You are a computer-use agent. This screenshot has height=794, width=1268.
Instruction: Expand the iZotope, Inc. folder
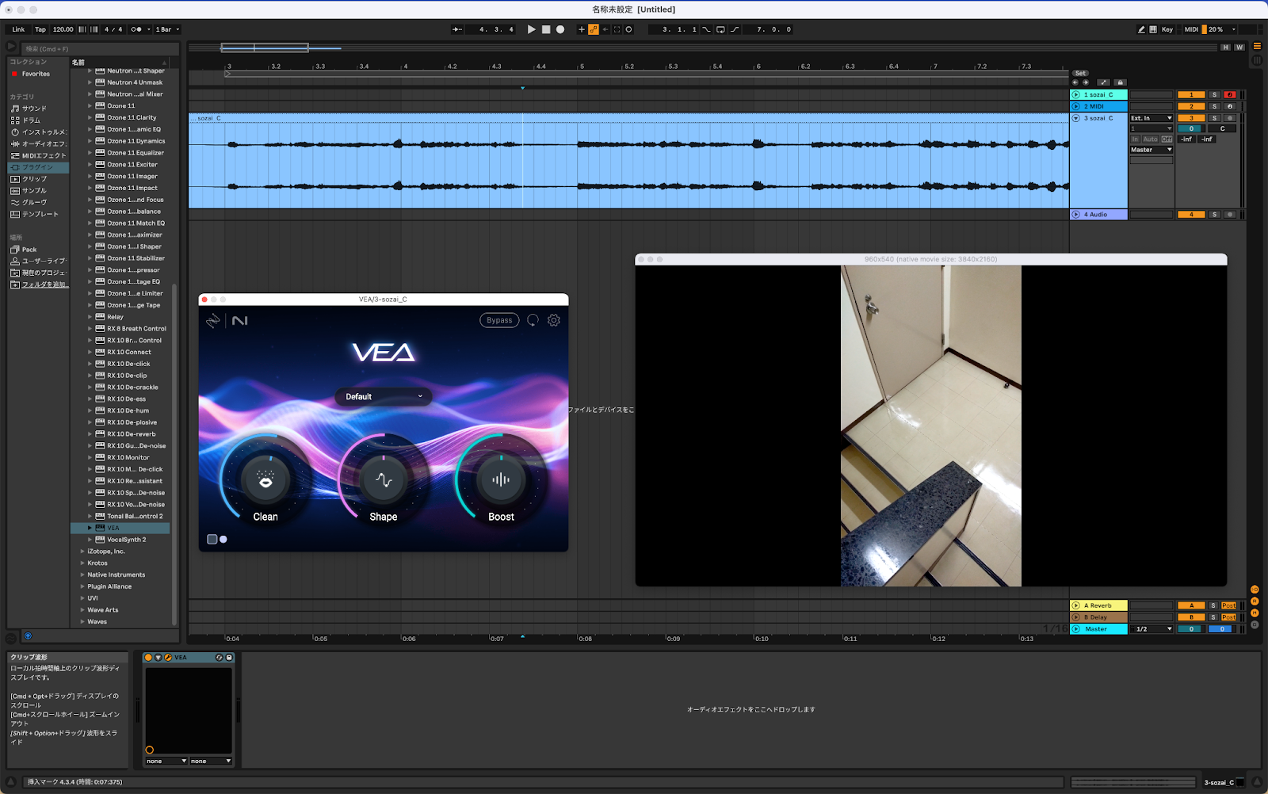pos(82,552)
